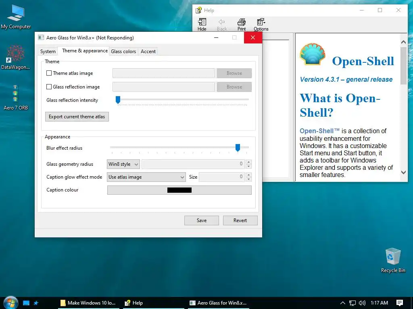Click Browse for Theme atlas image
Screen dimensions: 413x309
click(x=234, y=73)
